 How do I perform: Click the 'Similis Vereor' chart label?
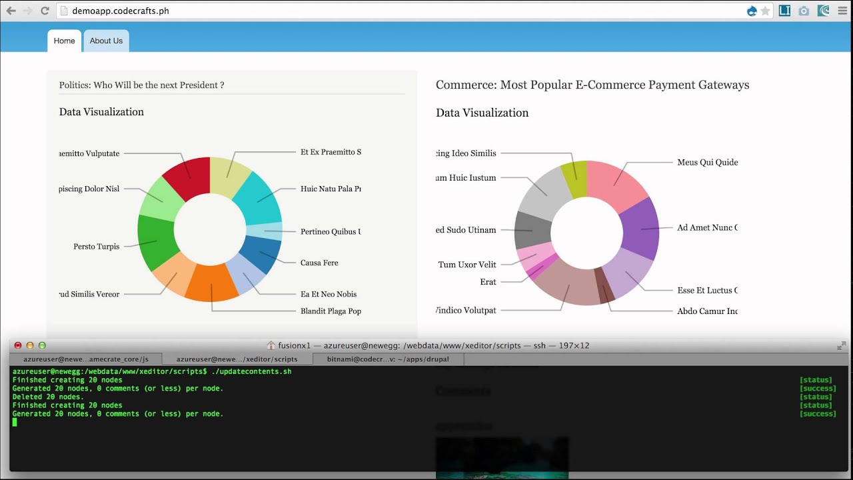(x=89, y=294)
